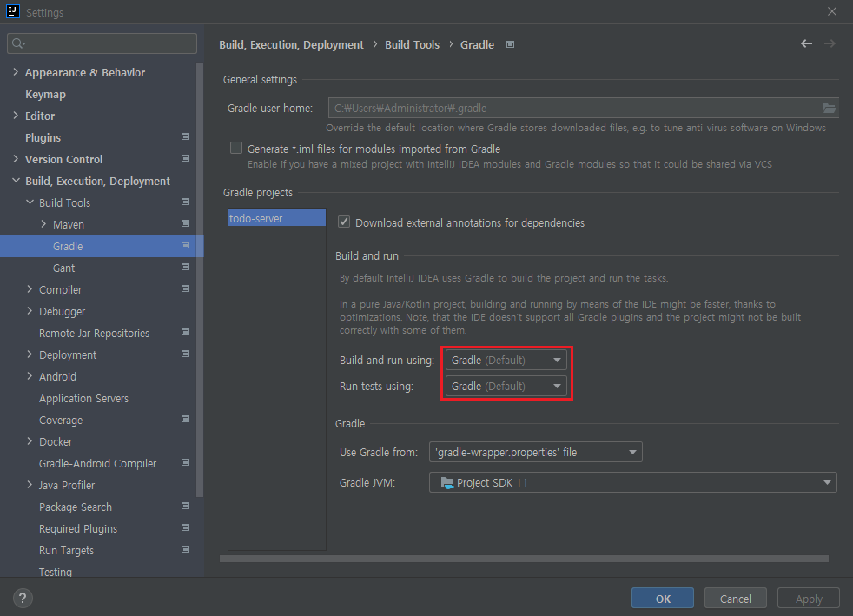Viewport: 853px width, 616px height.
Task: Open the Gradle JVM dropdown
Action: click(x=632, y=483)
